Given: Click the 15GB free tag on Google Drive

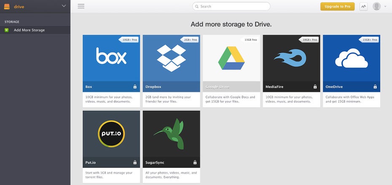Looking at the screenshot, I should tap(250, 40).
